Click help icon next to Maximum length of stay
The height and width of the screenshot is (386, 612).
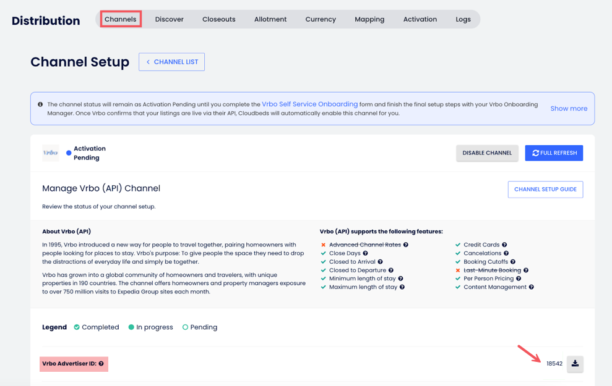tap(402, 287)
